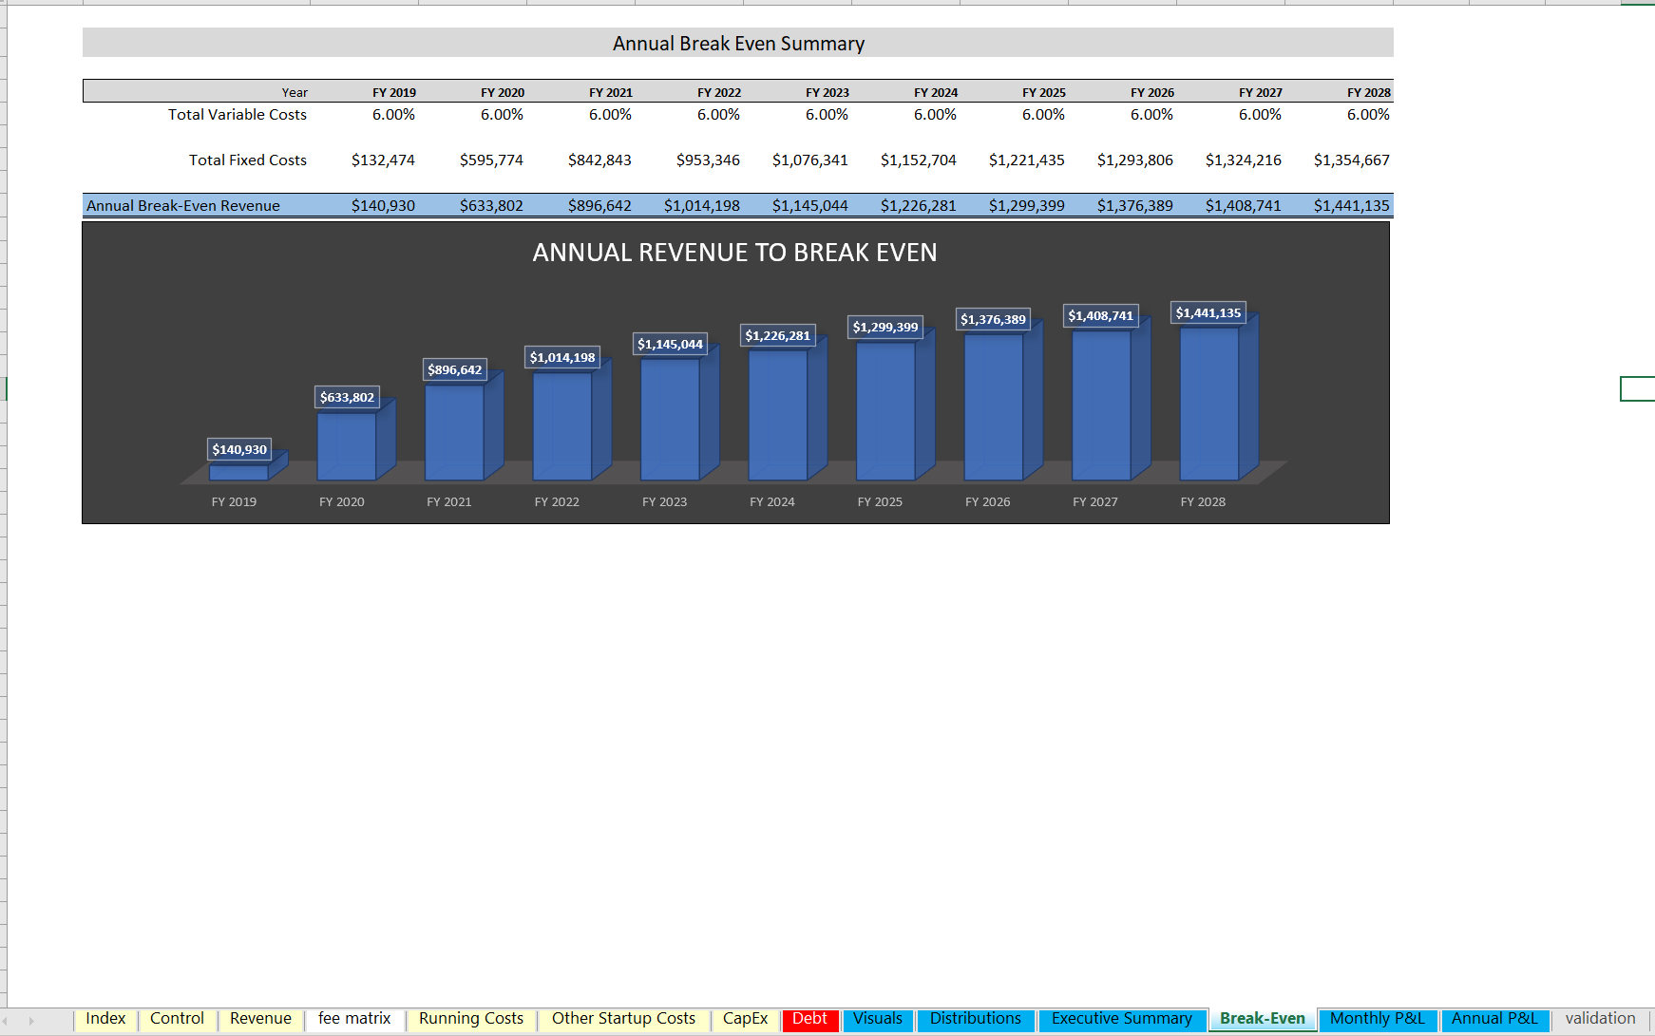View the Executive Summary sheet

[1122, 1018]
